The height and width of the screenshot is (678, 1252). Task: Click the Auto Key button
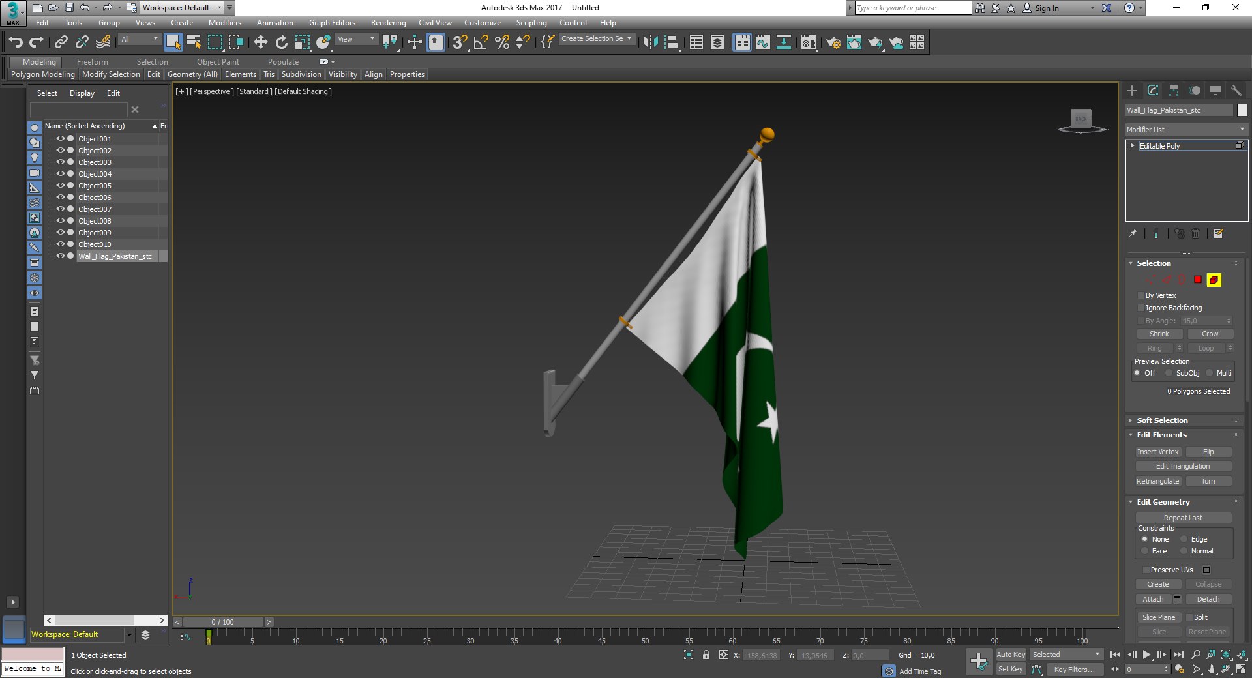(x=1011, y=655)
